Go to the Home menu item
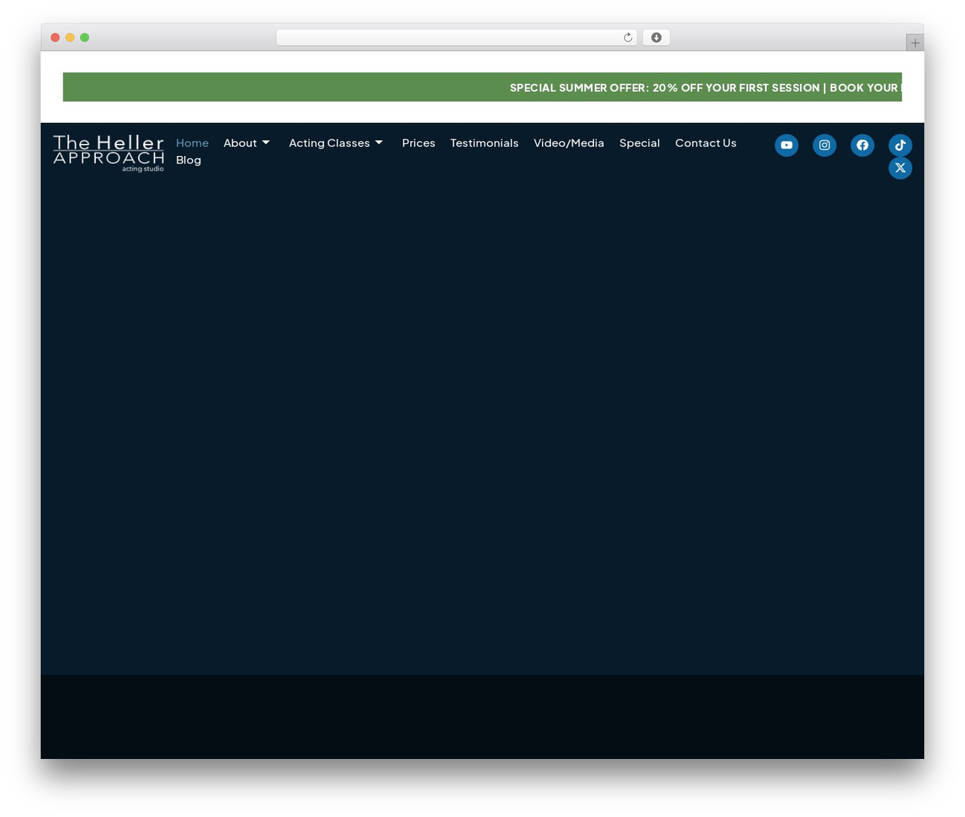Screen dimensions: 965x817 (x=192, y=142)
